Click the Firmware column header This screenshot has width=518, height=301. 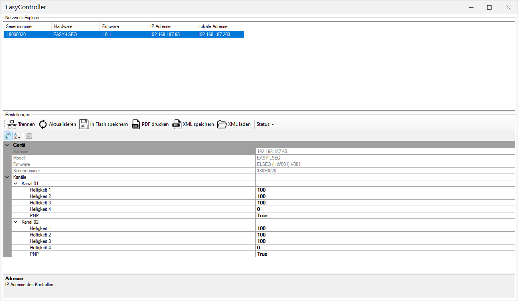pos(123,26)
